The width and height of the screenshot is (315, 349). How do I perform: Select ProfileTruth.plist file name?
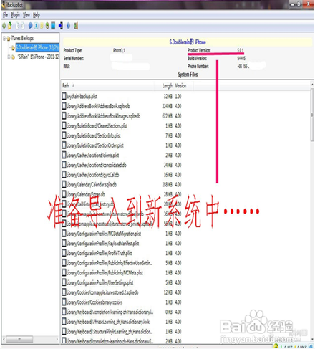[100, 253]
